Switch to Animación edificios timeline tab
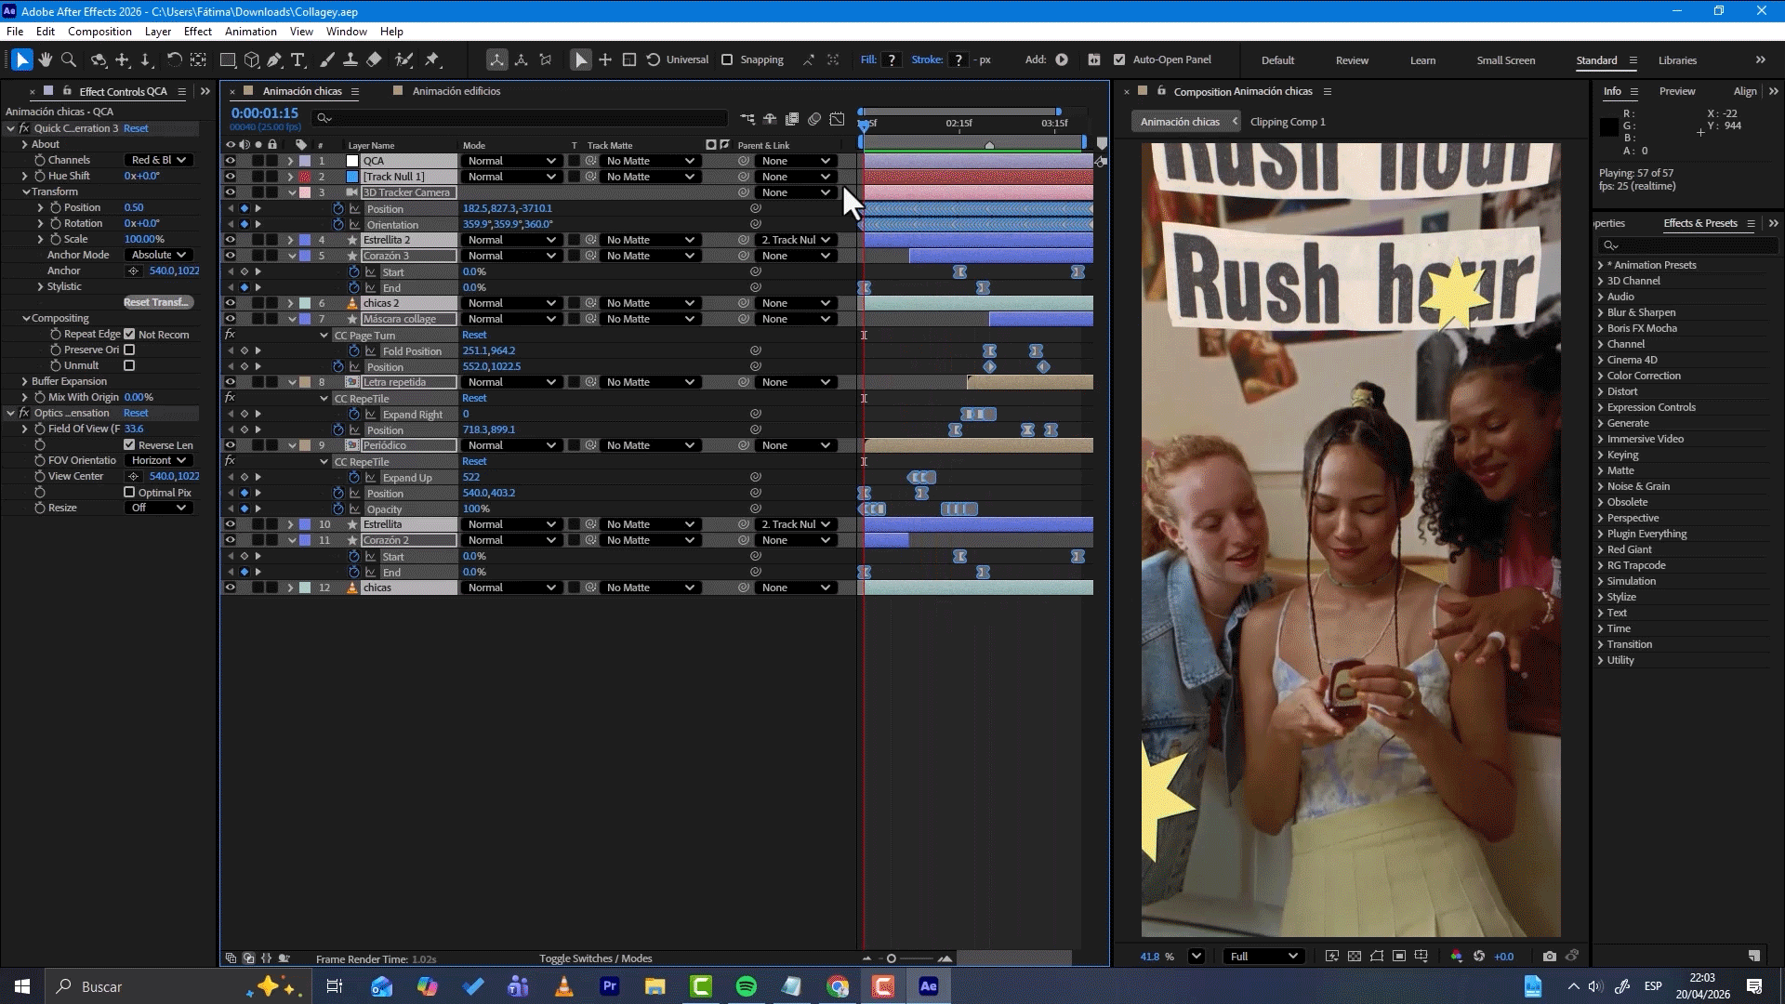This screenshot has height=1004, width=1785. [456, 91]
